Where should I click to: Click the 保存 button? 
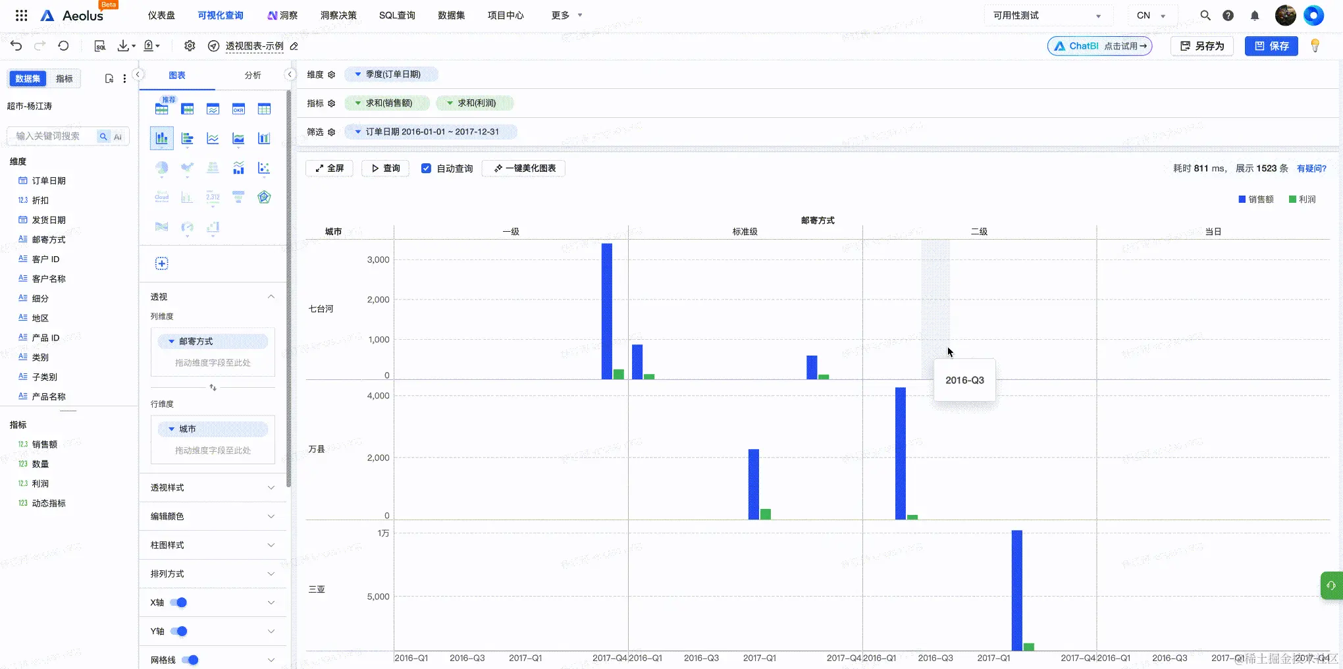click(x=1271, y=45)
